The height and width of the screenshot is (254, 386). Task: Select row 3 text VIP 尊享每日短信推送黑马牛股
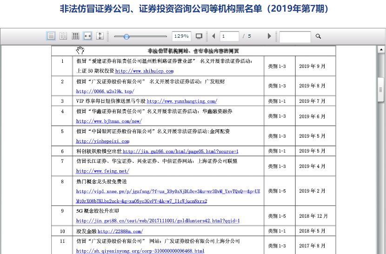(x=111, y=101)
